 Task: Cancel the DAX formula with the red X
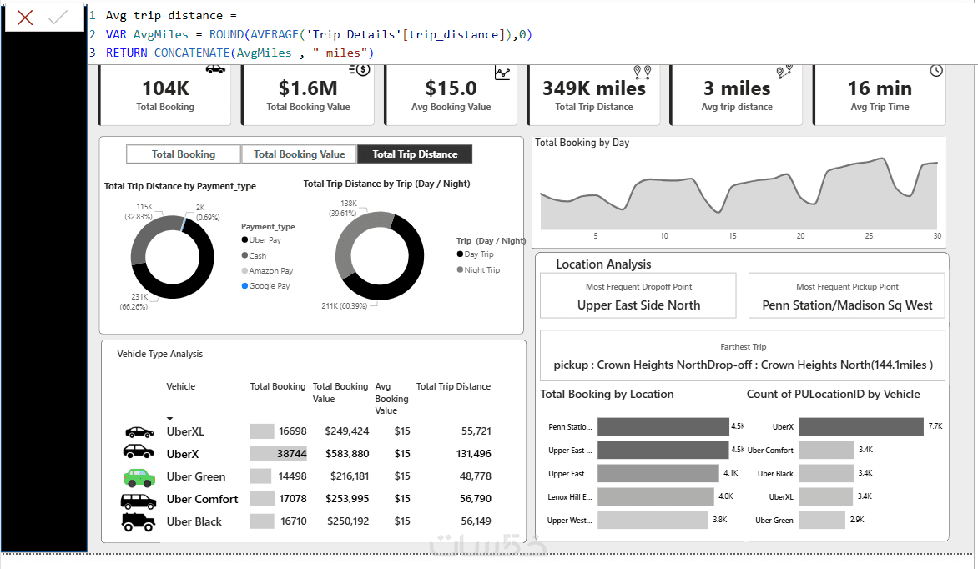pyautogui.click(x=25, y=18)
